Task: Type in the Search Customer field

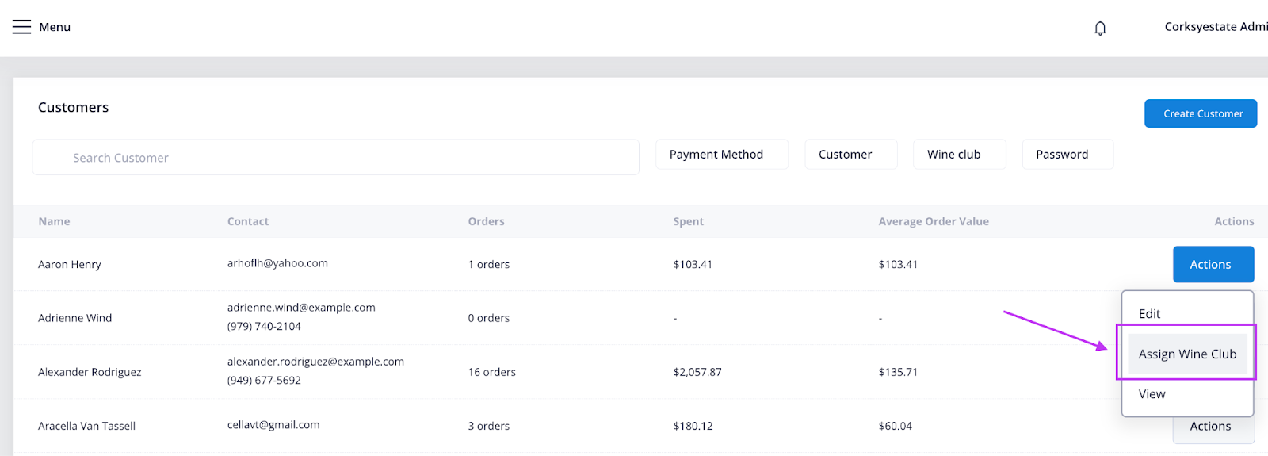Action: point(335,158)
